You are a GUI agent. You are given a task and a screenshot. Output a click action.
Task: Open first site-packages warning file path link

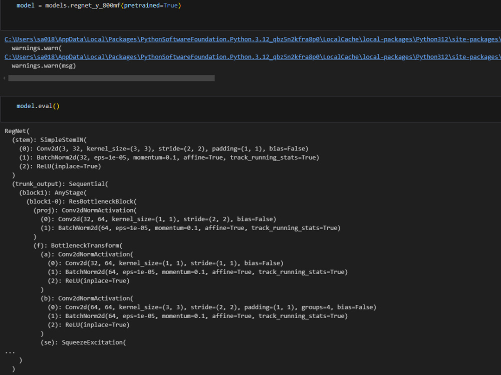[253, 39]
